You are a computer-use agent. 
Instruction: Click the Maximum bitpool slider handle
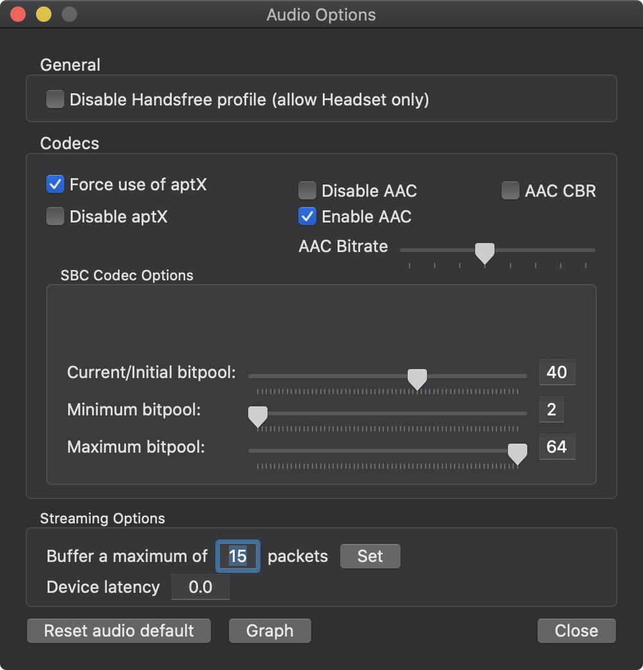click(x=517, y=454)
